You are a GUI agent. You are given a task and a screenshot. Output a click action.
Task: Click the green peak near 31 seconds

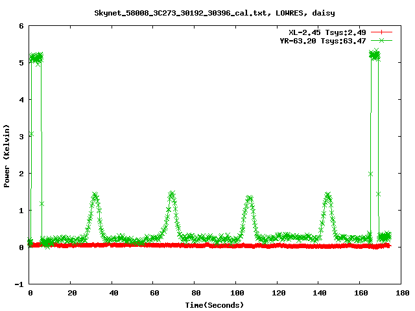[x=95, y=196]
